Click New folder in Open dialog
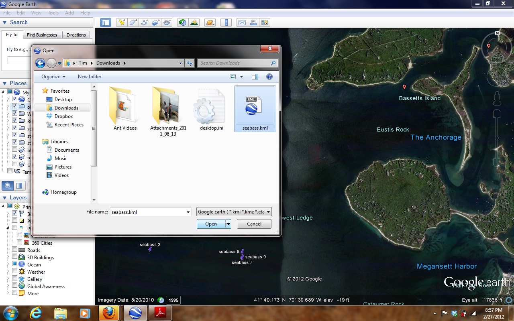Screen dimensions: 514x321 tap(90, 77)
